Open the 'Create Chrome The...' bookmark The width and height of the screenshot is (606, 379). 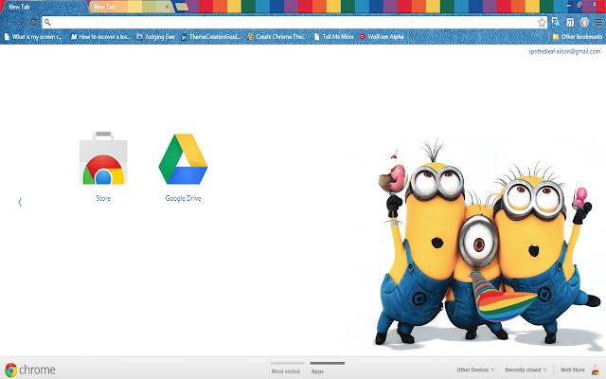coord(276,37)
